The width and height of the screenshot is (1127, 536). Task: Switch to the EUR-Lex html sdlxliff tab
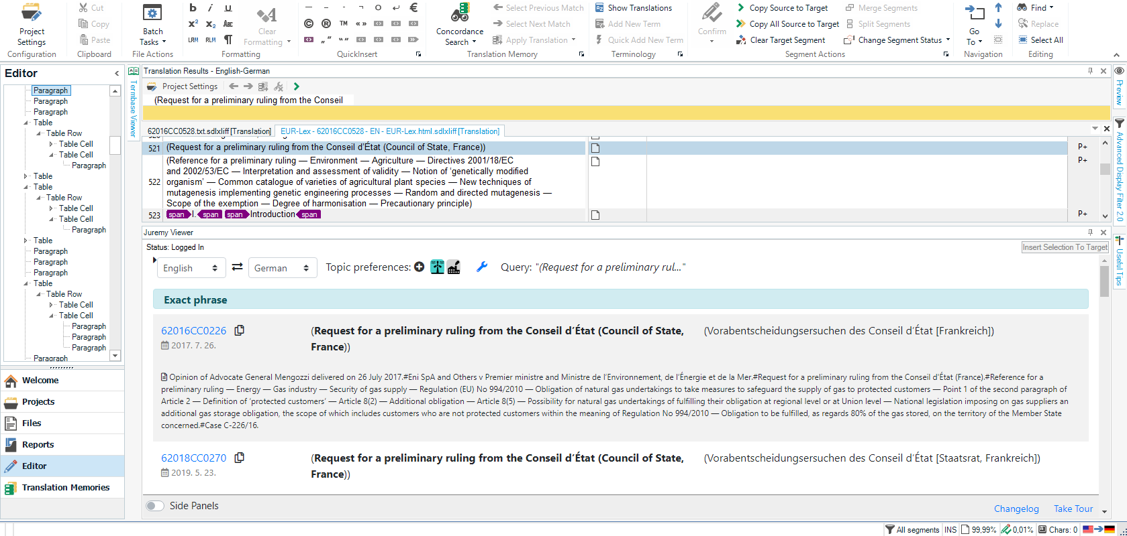click(x=389, y=131)
